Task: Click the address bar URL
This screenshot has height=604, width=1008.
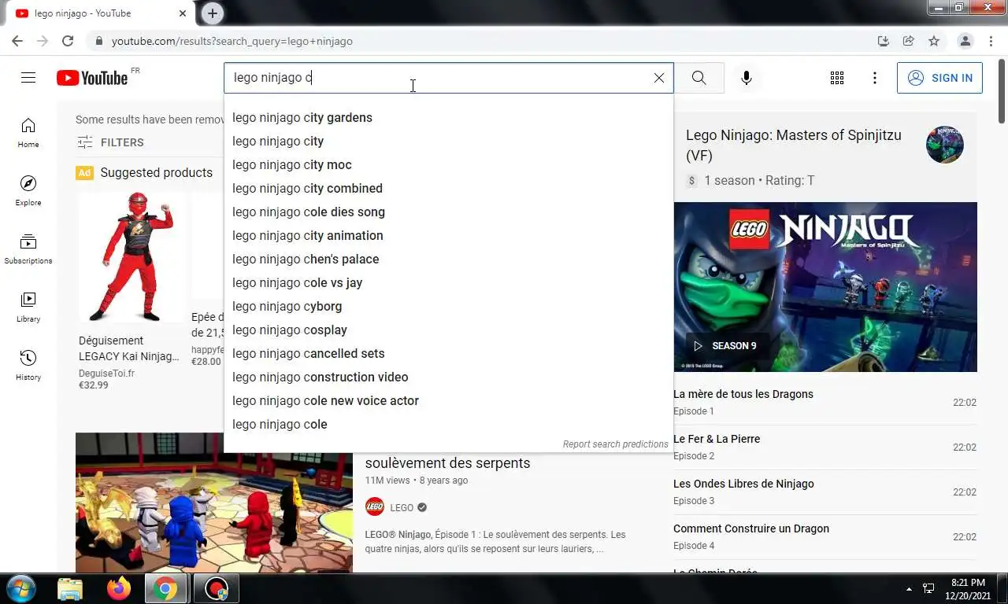Action: click(232, 41)
